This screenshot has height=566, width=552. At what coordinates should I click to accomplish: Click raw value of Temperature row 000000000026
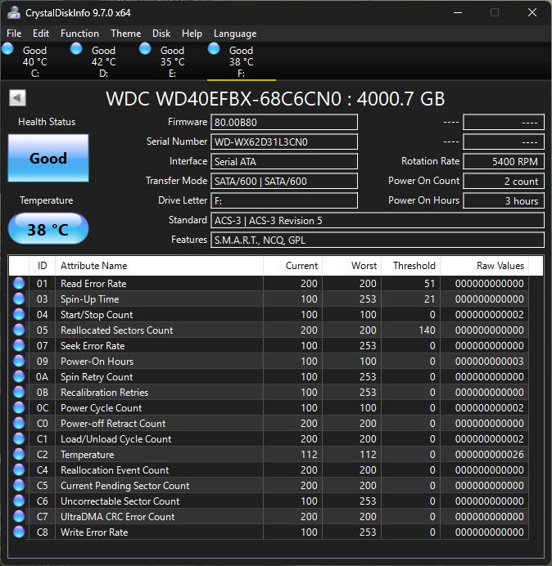click(489, 455)
